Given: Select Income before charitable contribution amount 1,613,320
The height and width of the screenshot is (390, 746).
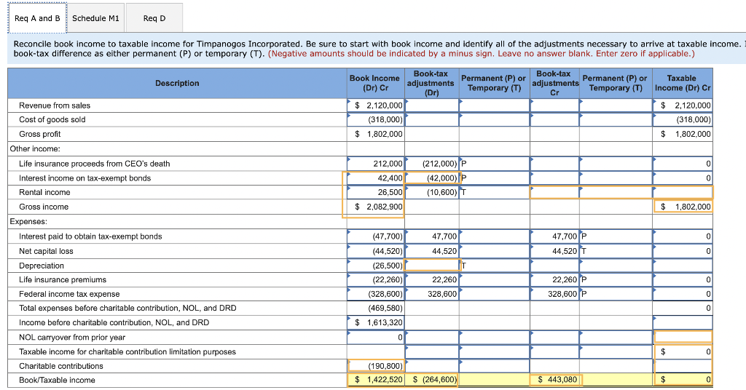Looking at the screenshot, I should 376,322.
